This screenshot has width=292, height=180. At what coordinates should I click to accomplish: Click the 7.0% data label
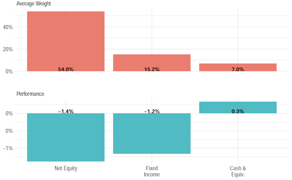pyautogui.click(x=238, y=69)
